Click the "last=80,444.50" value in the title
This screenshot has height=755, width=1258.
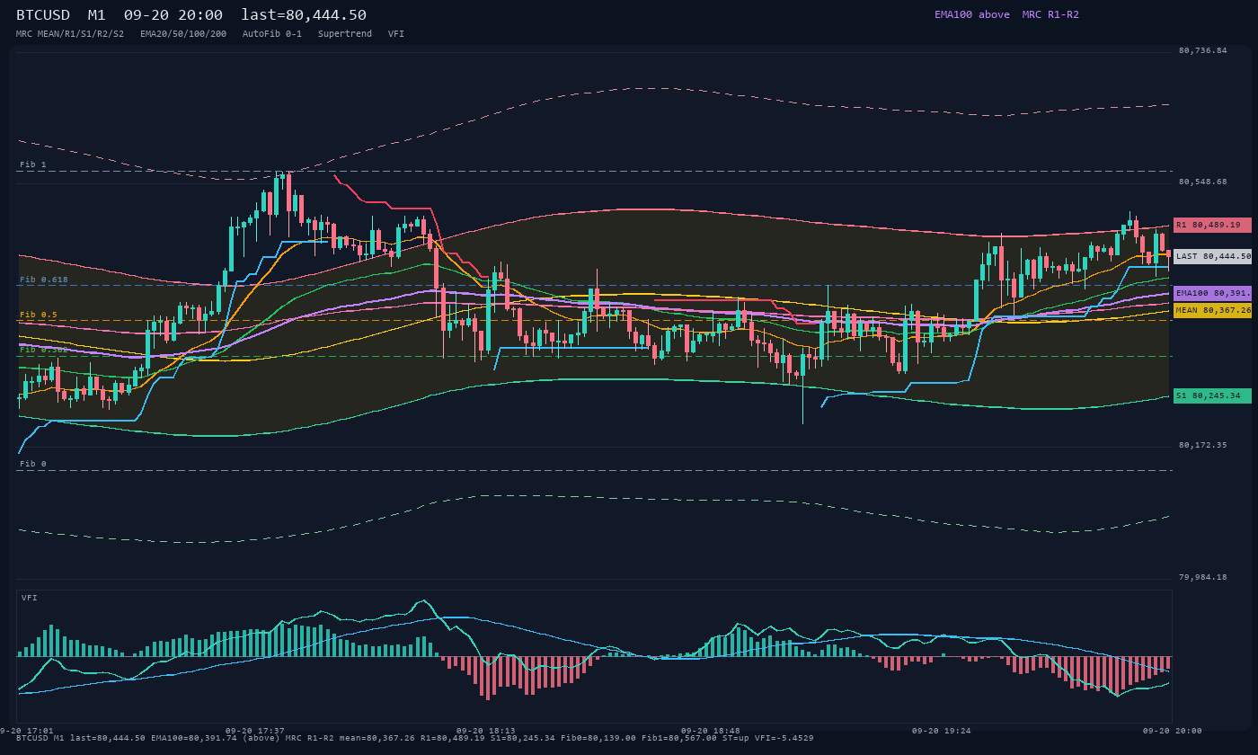[x=304, y=15]
